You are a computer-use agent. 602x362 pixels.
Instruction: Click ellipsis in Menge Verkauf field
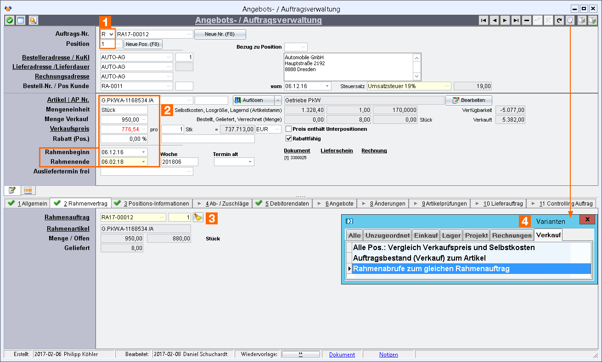coord(144,120)
